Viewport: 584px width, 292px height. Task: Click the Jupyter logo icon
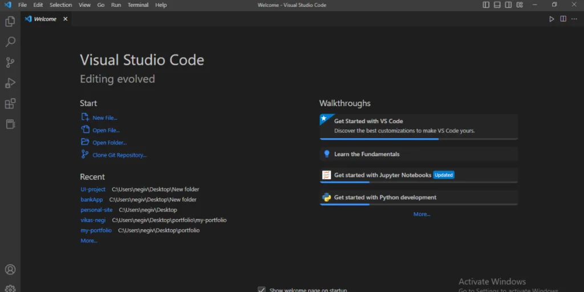pos(327,175)
